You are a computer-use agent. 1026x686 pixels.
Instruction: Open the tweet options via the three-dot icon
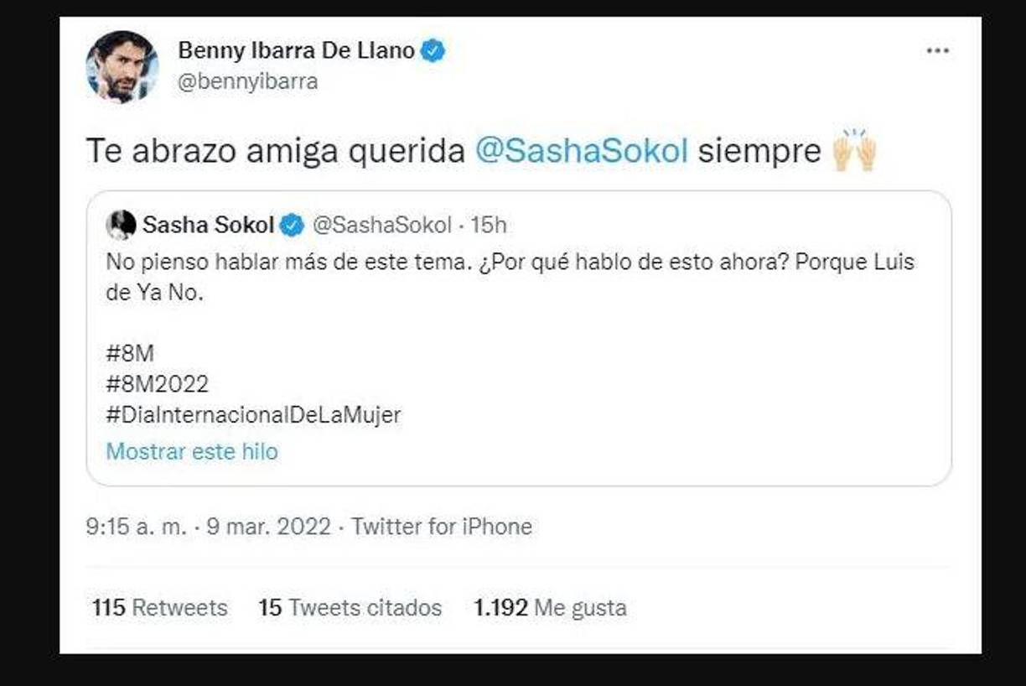[938, 50]
